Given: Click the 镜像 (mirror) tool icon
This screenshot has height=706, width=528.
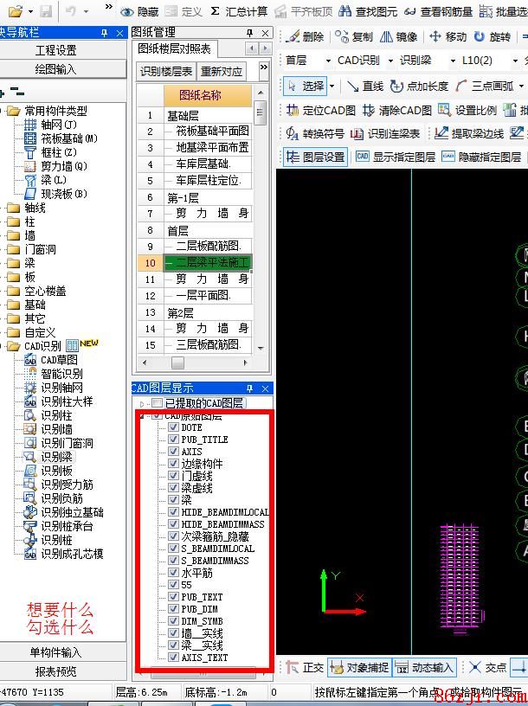Looking at the screenshot, I should tap(386, 37).
